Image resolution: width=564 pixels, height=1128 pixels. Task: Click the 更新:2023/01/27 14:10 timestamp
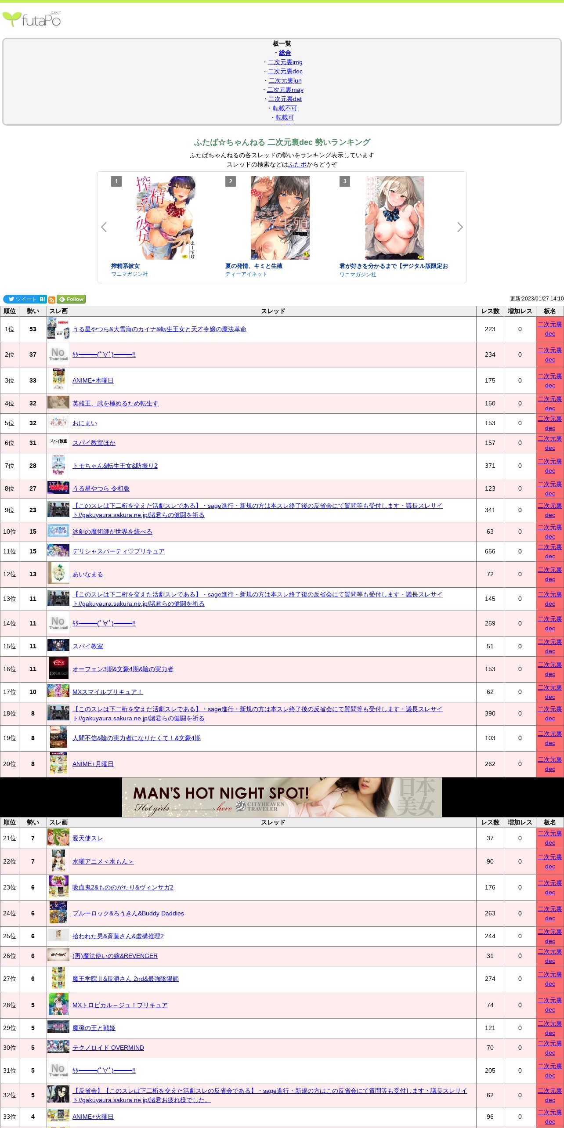click(x=537, y=299)
